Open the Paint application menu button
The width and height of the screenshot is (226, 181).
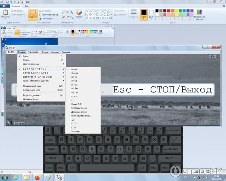[x=5, y=6]
